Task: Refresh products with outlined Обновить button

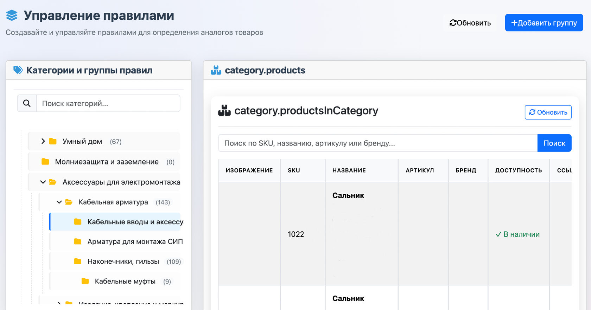Action: pos(548,112)
